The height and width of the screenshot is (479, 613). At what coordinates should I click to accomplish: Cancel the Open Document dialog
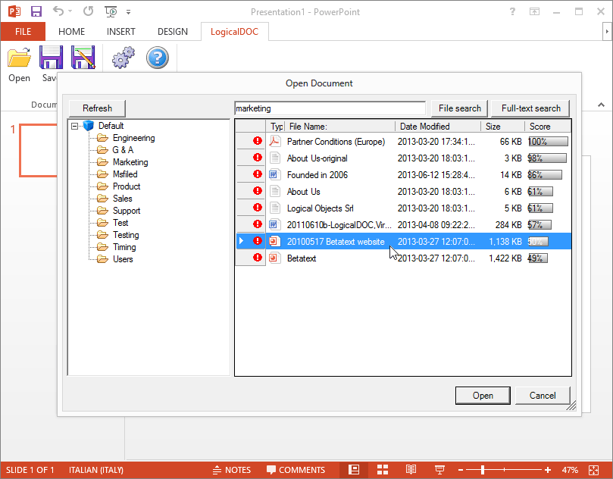pos(543,396)
